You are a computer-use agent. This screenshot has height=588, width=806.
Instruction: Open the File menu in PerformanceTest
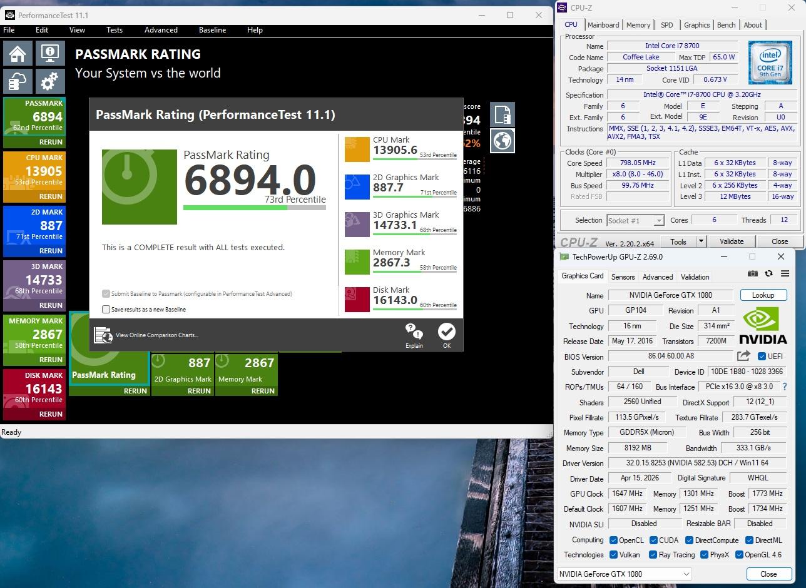[x=9, y=29]
